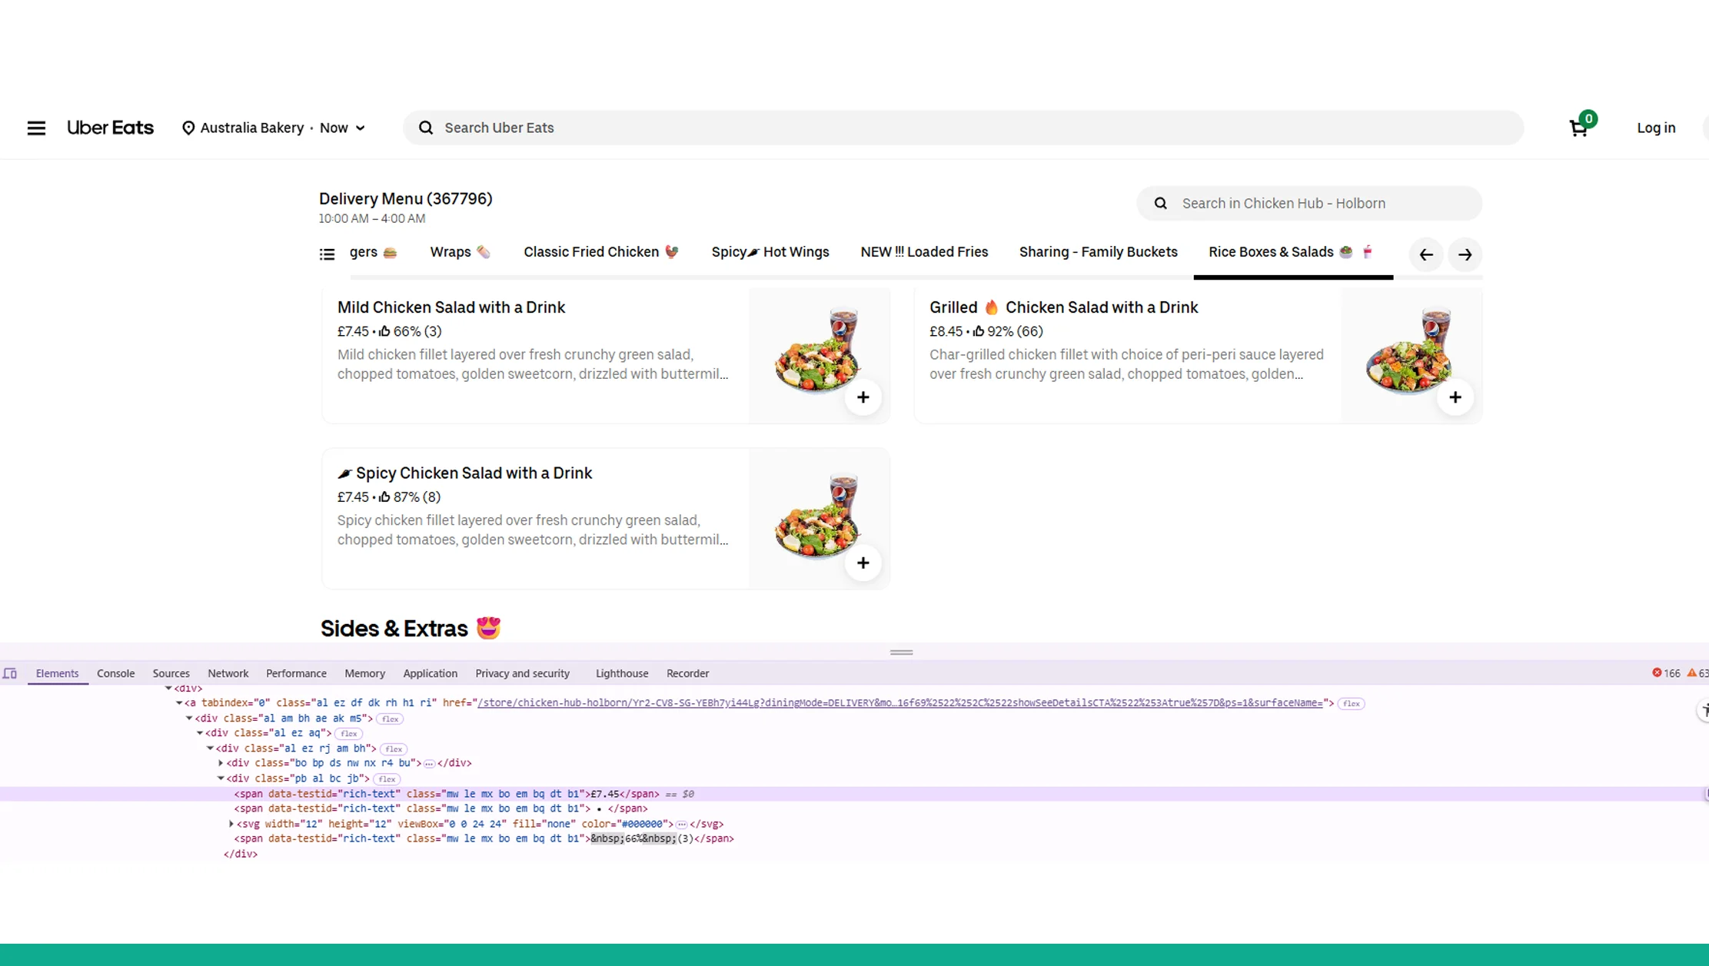Click the Log in link
1709x966 pixels.
pyautogui.click(x=1655, y=128)
